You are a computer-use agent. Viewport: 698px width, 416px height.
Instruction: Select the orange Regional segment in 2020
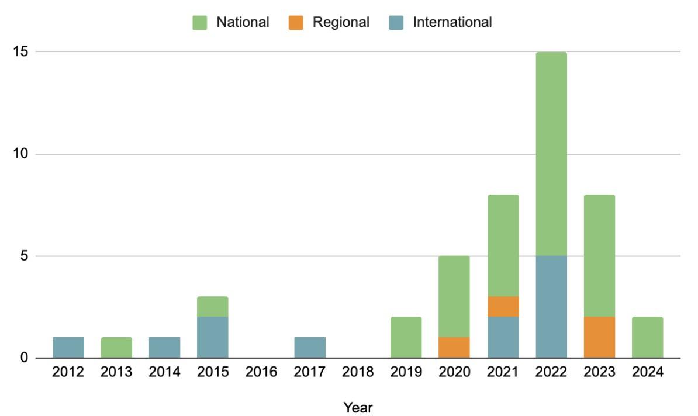(x=454, y=347)
